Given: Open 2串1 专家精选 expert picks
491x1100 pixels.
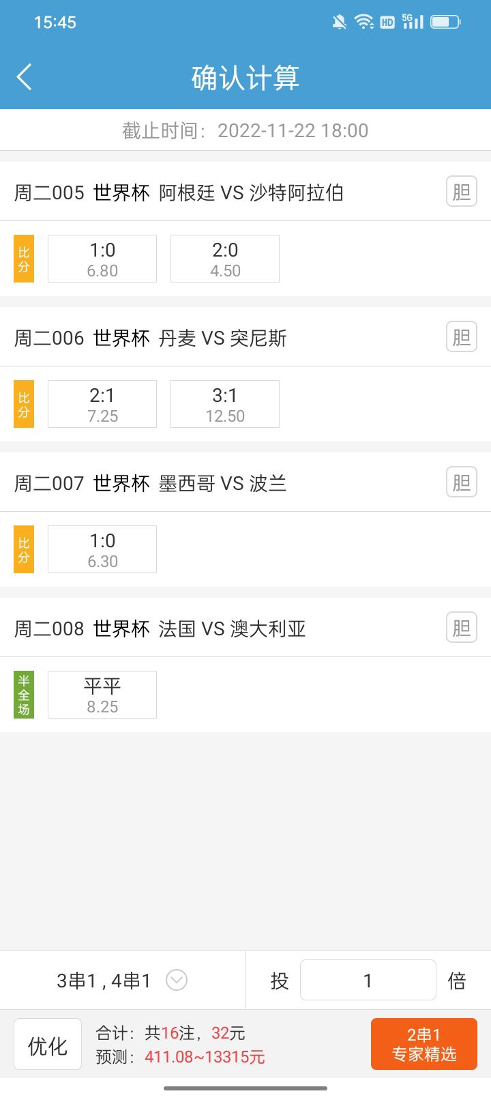Looking at the screenshot, I should pyautogui.click(x=423, y=1044).
